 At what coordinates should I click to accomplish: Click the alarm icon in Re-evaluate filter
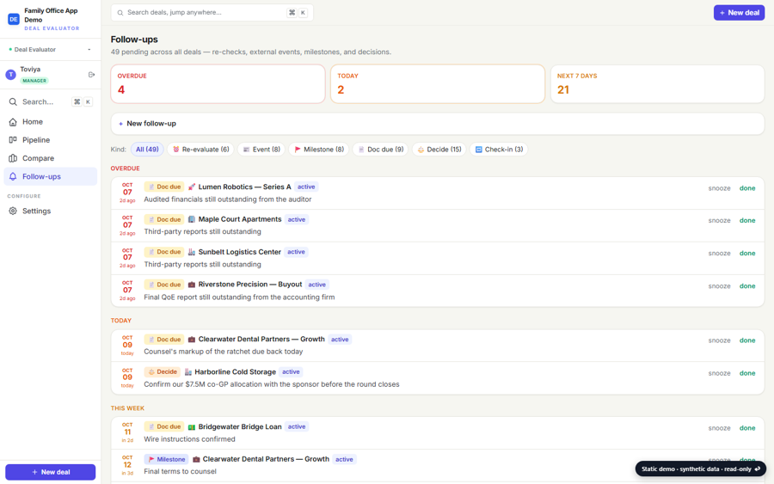[175, 150]
